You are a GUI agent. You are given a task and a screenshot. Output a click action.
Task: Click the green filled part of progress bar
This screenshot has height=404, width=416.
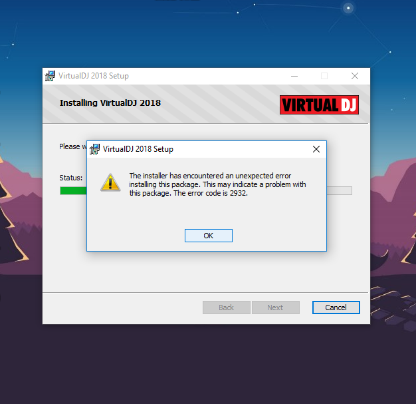pos(74,190)
